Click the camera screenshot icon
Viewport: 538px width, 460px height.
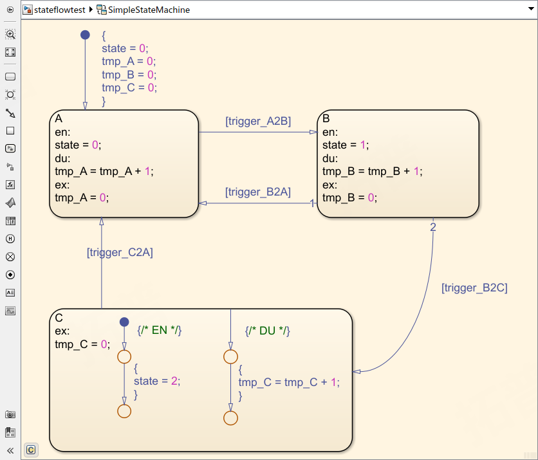(10, 415)
